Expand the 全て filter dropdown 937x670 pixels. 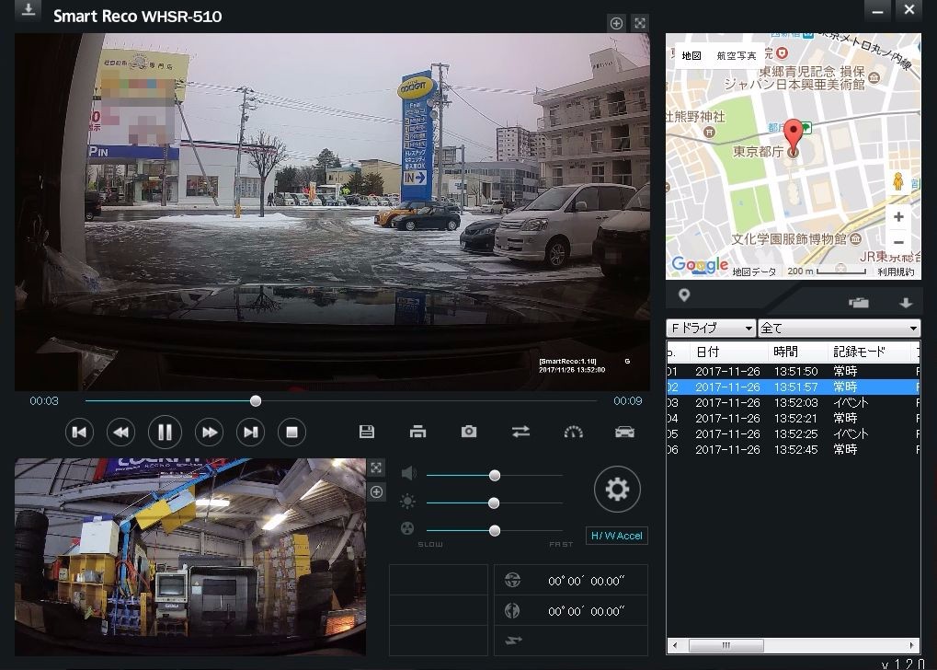tap(839, 329)
